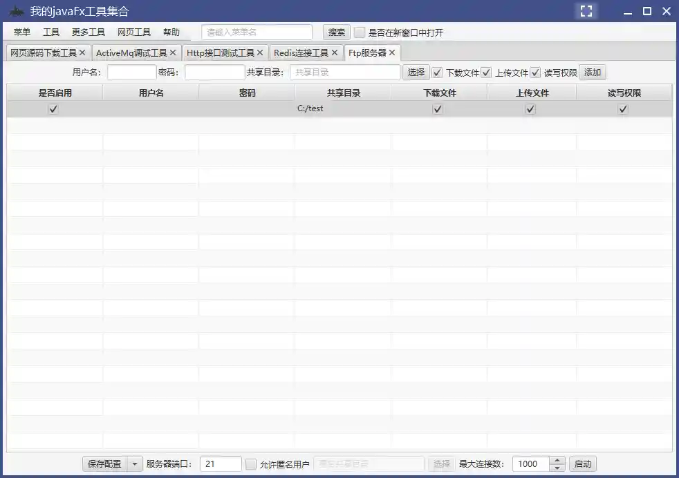Open the 帮助 menu
Screen dimensions: 679x478
171,31
